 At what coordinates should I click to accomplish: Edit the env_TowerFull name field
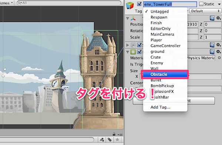click(170, 4)
